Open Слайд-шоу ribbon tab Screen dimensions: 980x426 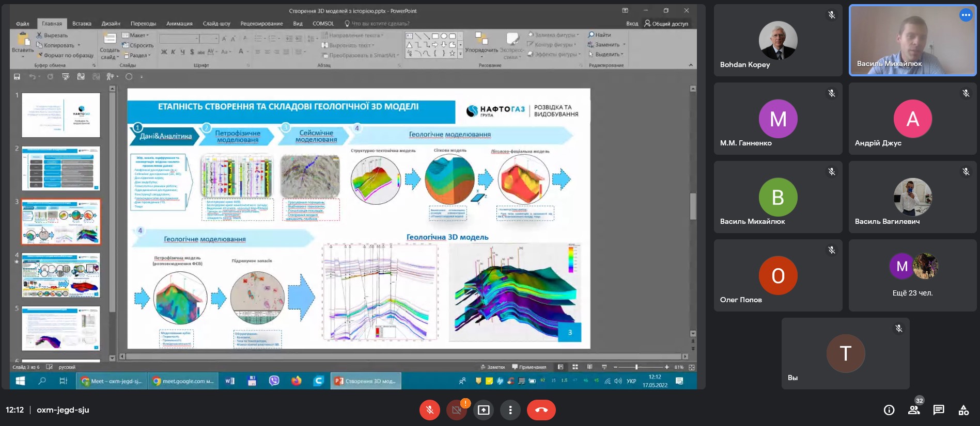[216, 24]
